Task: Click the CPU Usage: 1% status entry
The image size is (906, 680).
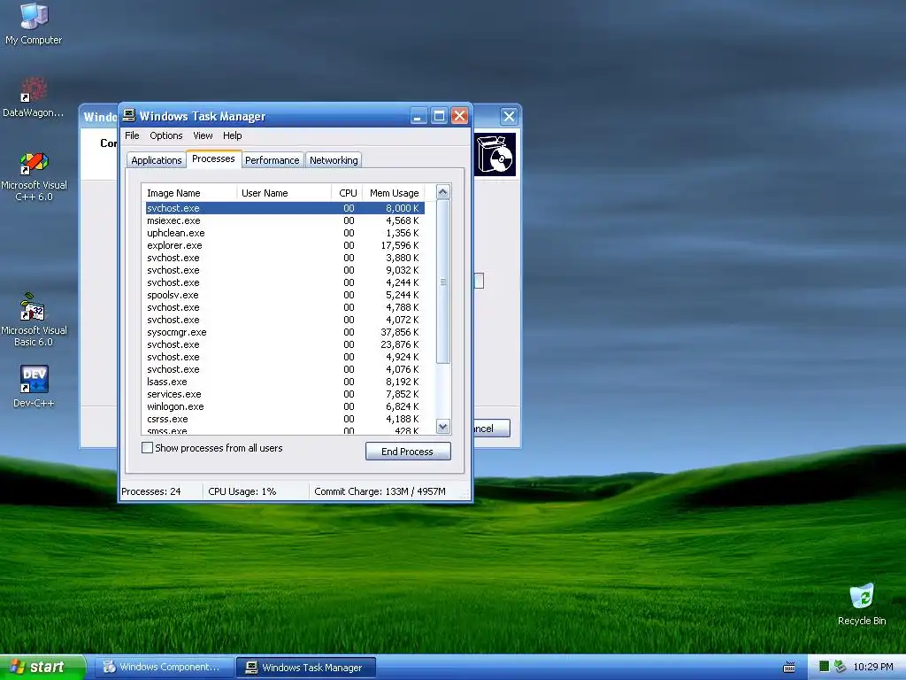Action: (x=256, y=491)
